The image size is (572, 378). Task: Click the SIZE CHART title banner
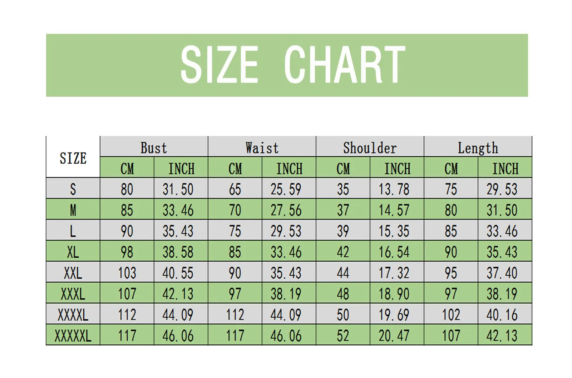pyautogui.click(x=287, y=65)
